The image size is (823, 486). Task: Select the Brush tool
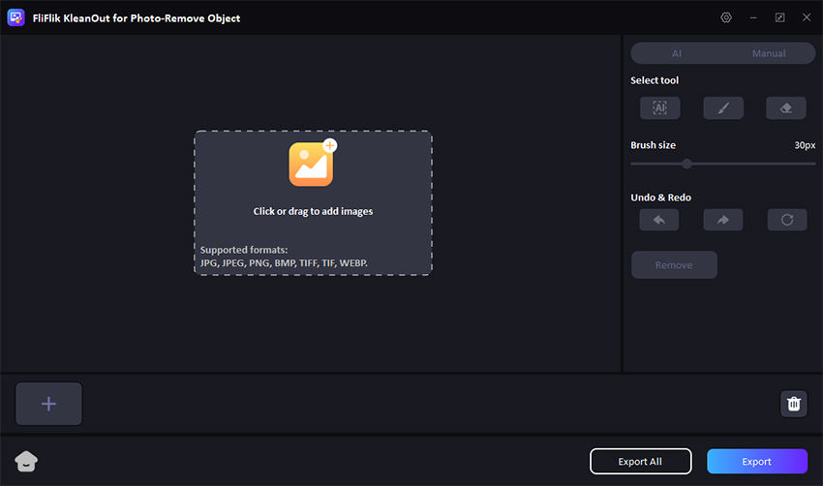tap(722, 108)
